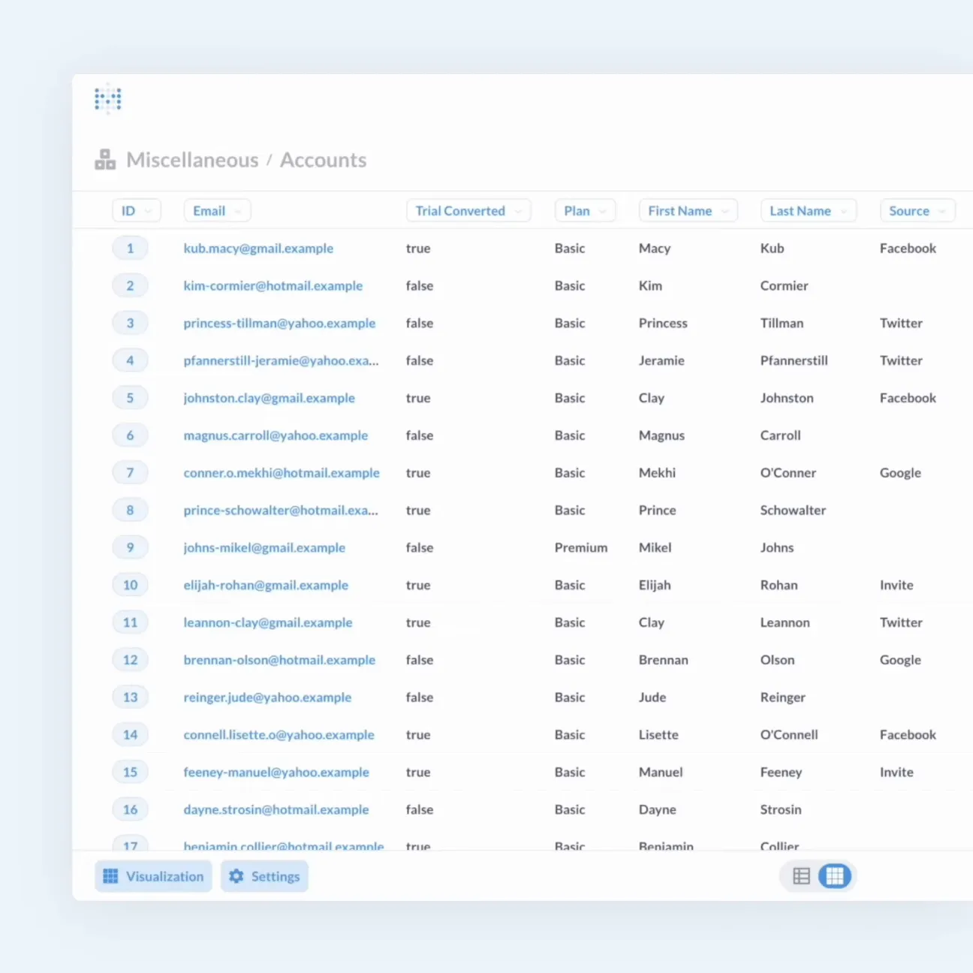This screenshot has width=973, height=973.
Task: Click the gear icon in Settings
Action: click(x=236, y=876)
